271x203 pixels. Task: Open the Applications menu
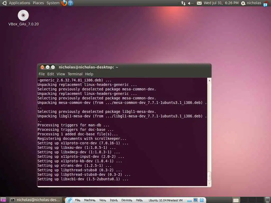pos(19,3)
